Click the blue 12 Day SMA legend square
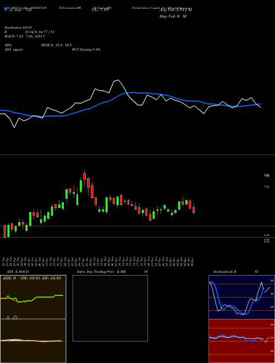The height and width of the screenshot is (363, 275). 5,9
